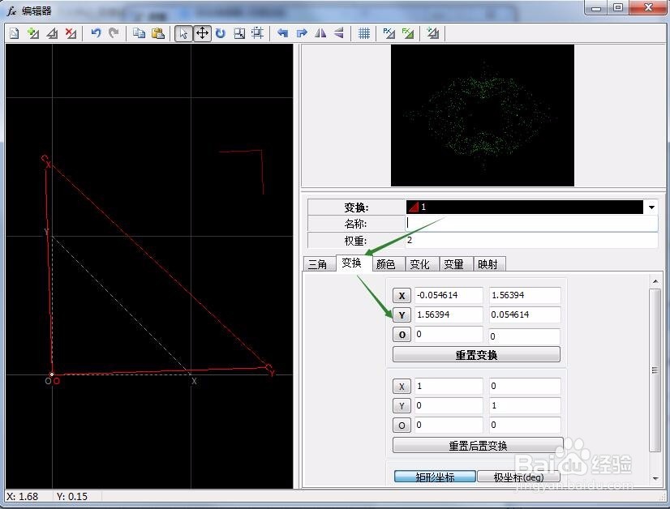The image size is (670, 509).
Task: Click the 名称 name input field
Action: [x=531, y=224]
